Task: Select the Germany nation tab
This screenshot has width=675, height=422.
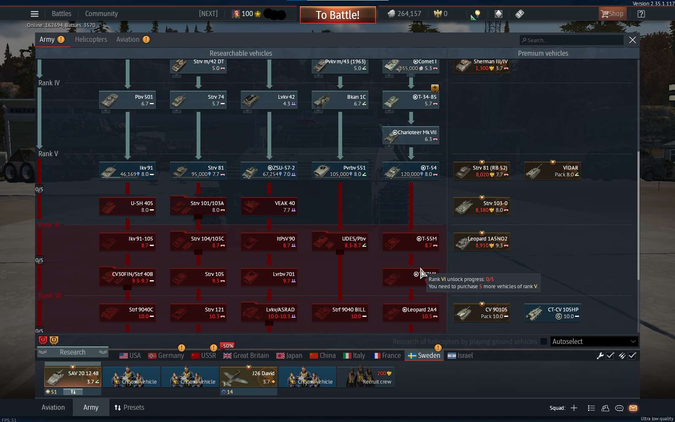Action: click(166, 356)
